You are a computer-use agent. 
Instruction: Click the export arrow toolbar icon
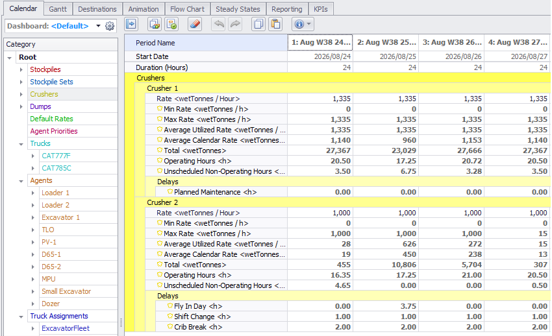pyautogui.click(x=132, y=24)
